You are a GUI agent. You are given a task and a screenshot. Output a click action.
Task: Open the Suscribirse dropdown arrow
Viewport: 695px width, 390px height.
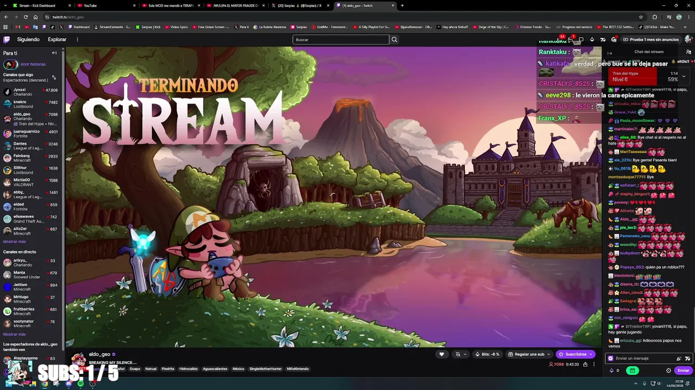tap(591, 354)
